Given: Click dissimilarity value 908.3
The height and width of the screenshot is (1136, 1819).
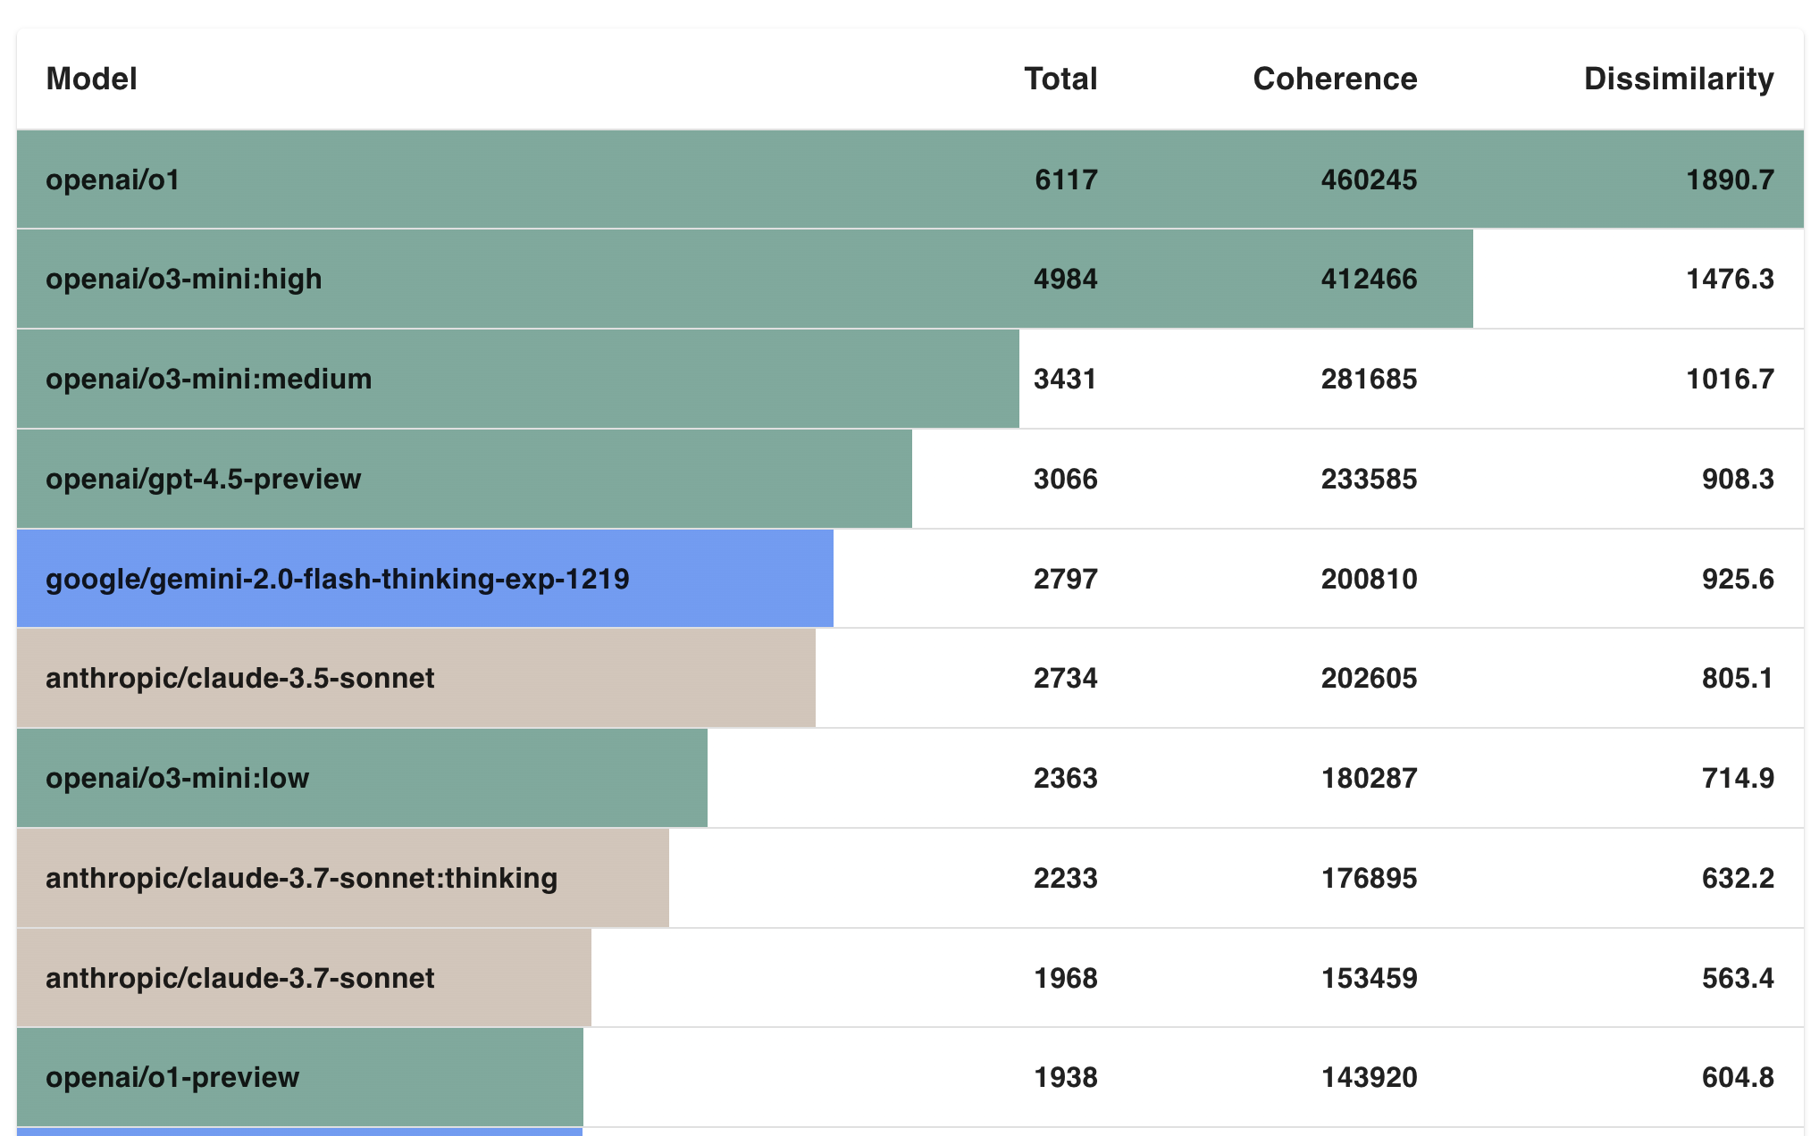Looking at the screenshot, I should pos(1738,479).
